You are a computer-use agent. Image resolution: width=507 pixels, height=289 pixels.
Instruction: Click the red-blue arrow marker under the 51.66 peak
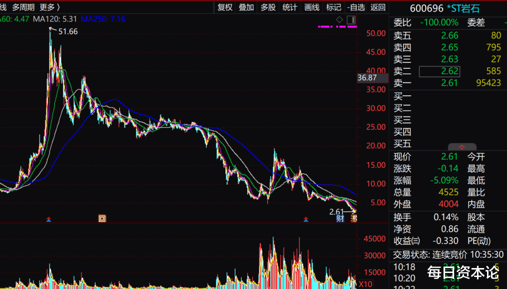pyautogui.click(x=48, y=220)
